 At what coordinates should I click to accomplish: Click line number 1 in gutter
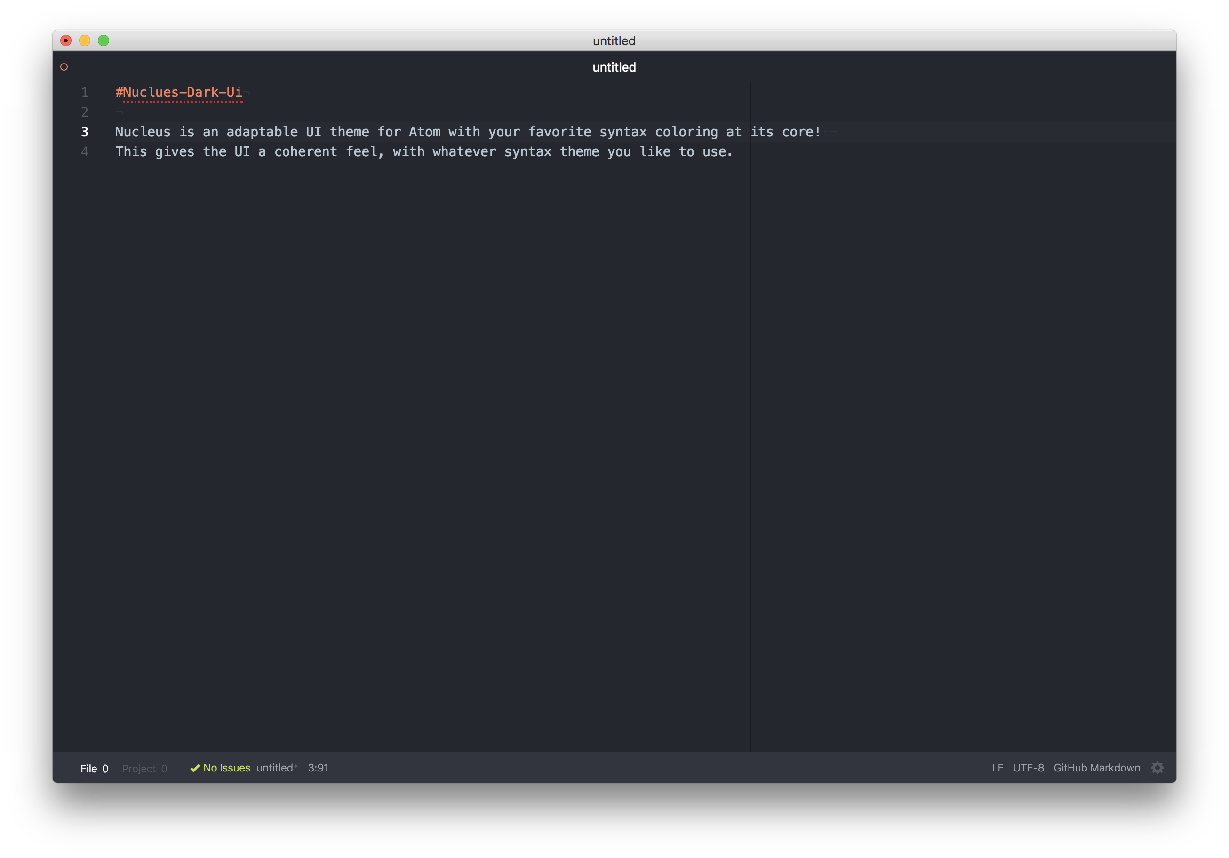[x=85, y=92]
